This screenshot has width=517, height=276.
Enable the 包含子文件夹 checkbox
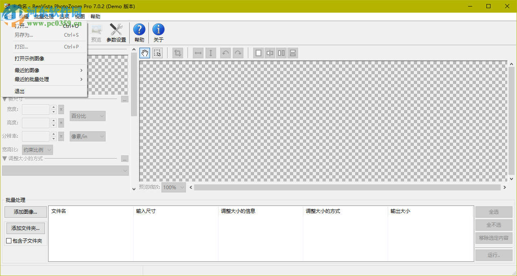[9, 240]
